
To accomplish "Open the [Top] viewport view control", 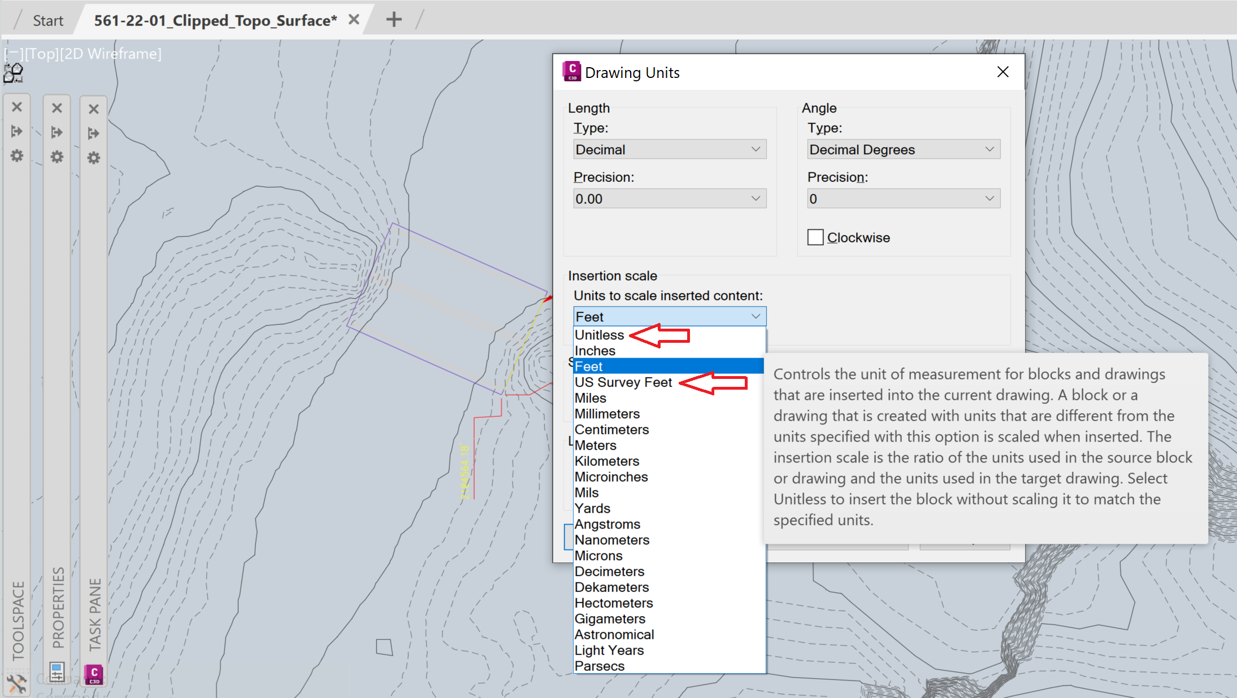I will (40, 54).
